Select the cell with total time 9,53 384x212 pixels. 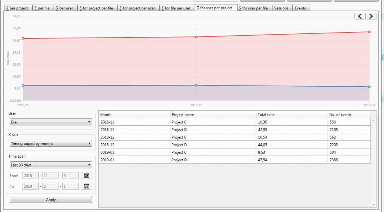click(x=292, y=152)
